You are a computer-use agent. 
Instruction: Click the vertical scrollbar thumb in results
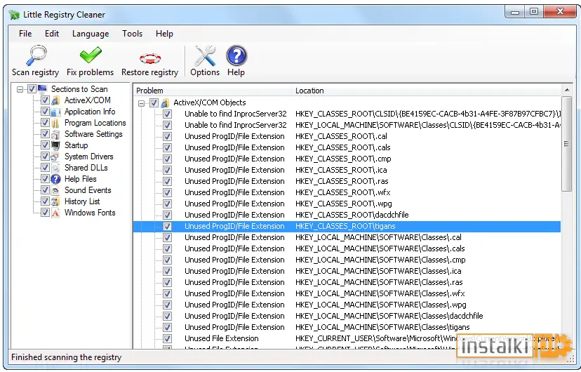click(566, 144)
